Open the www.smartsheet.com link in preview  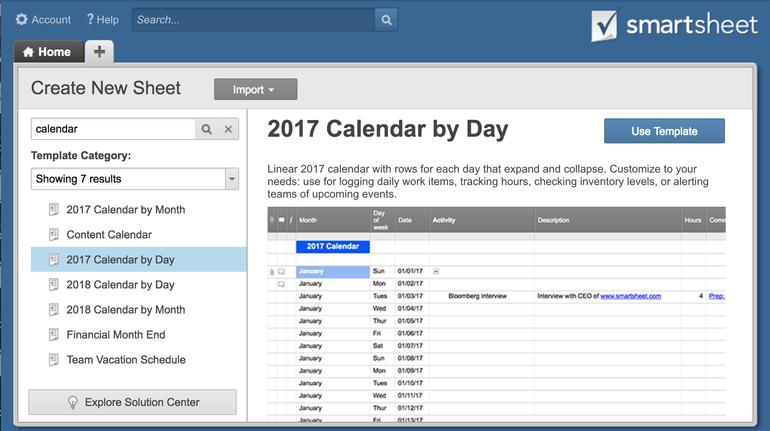[x=630, y=296]
